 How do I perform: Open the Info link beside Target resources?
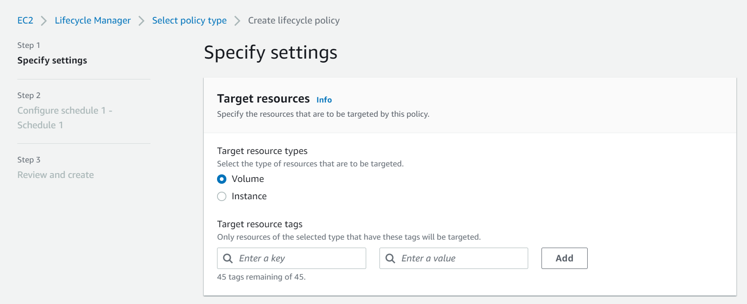(324, 100)
